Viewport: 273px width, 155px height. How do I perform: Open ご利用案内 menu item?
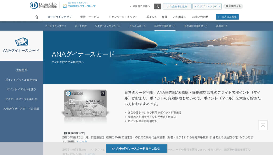point(179,17)
